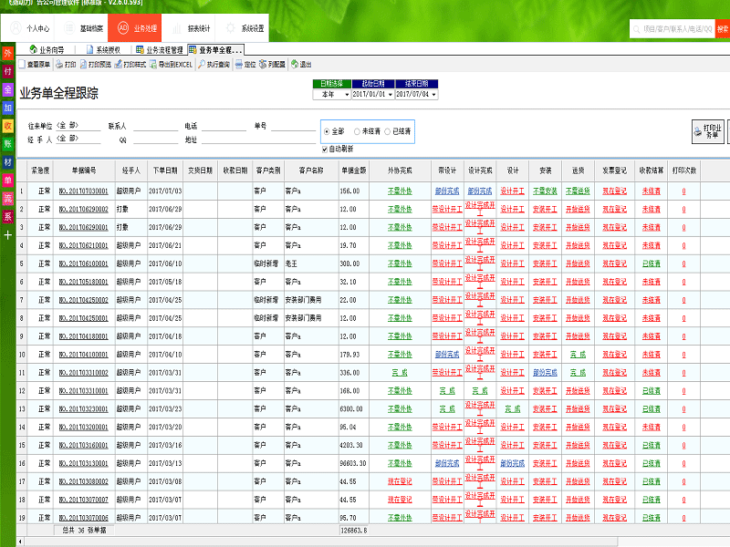Open the 报表统计 top menu

pos(199,28)
